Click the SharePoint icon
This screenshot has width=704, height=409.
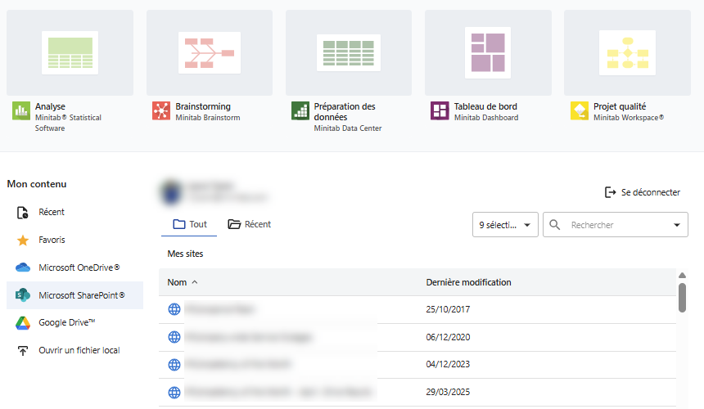pyautogui.click(x=23, y=295)
